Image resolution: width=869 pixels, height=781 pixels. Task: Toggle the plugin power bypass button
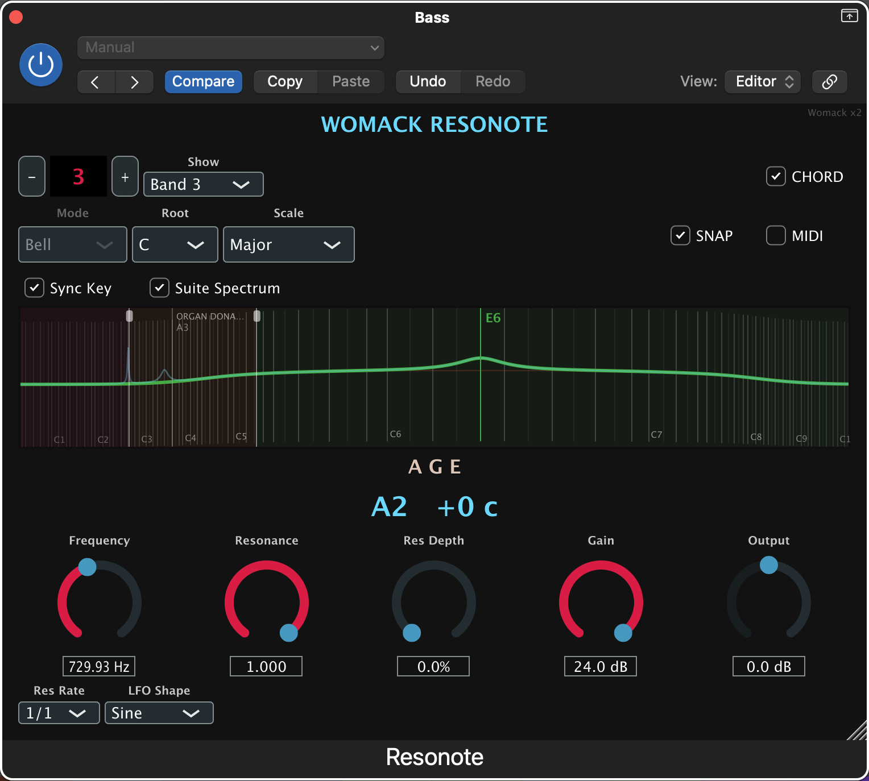(x=41, y=65)
